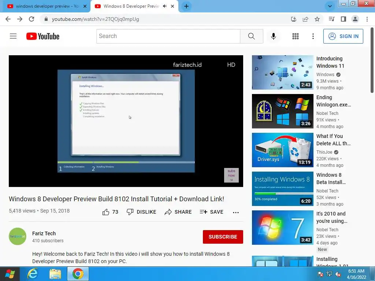This screenshot has width=375, height=281.
Task: Open the YouTube apps grid icon
Action: coord(296,36)
